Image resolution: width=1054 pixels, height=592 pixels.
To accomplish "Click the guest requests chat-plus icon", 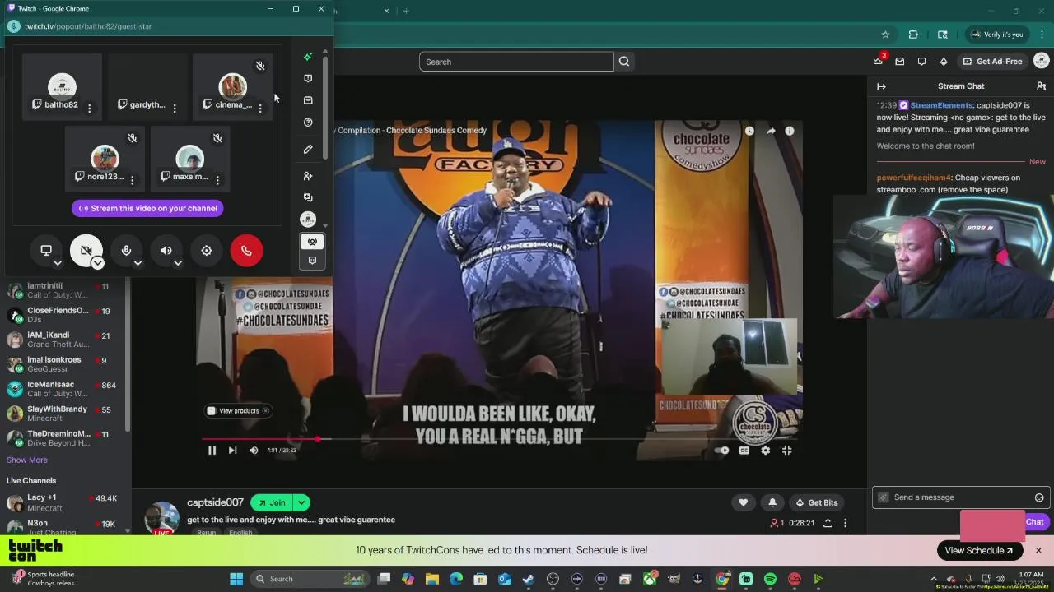I will point(308,197).
